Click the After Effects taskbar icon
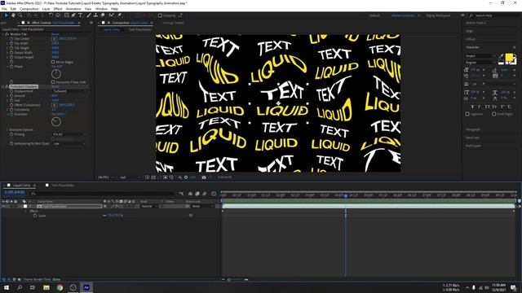The image size is (522, 293). 86,287
